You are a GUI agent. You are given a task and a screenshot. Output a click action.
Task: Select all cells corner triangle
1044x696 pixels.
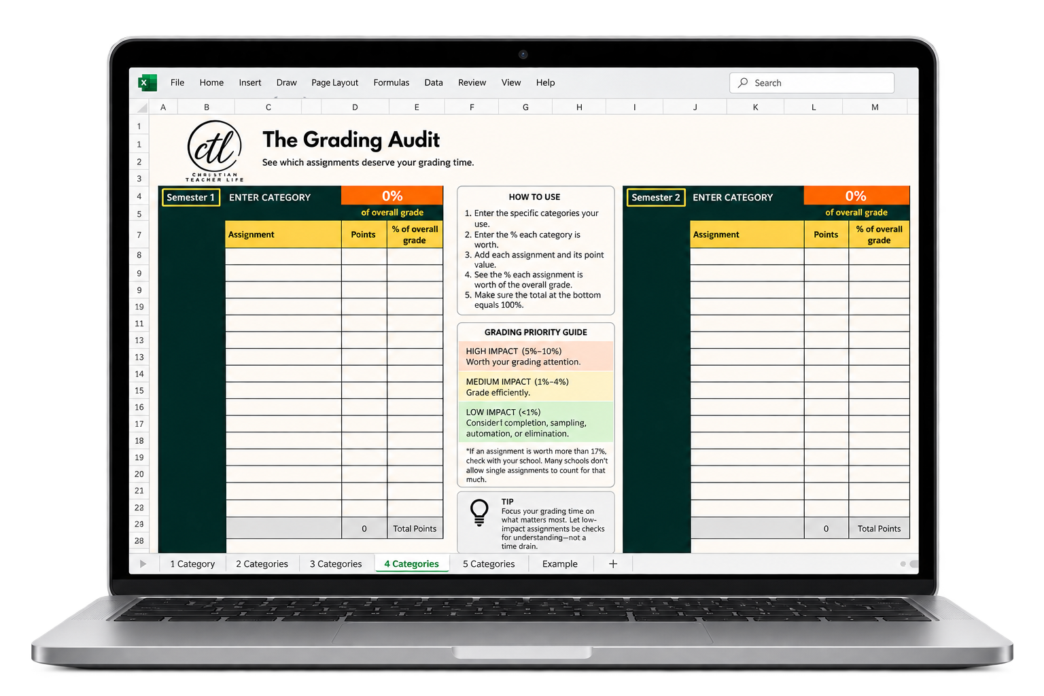pos(141,107)
